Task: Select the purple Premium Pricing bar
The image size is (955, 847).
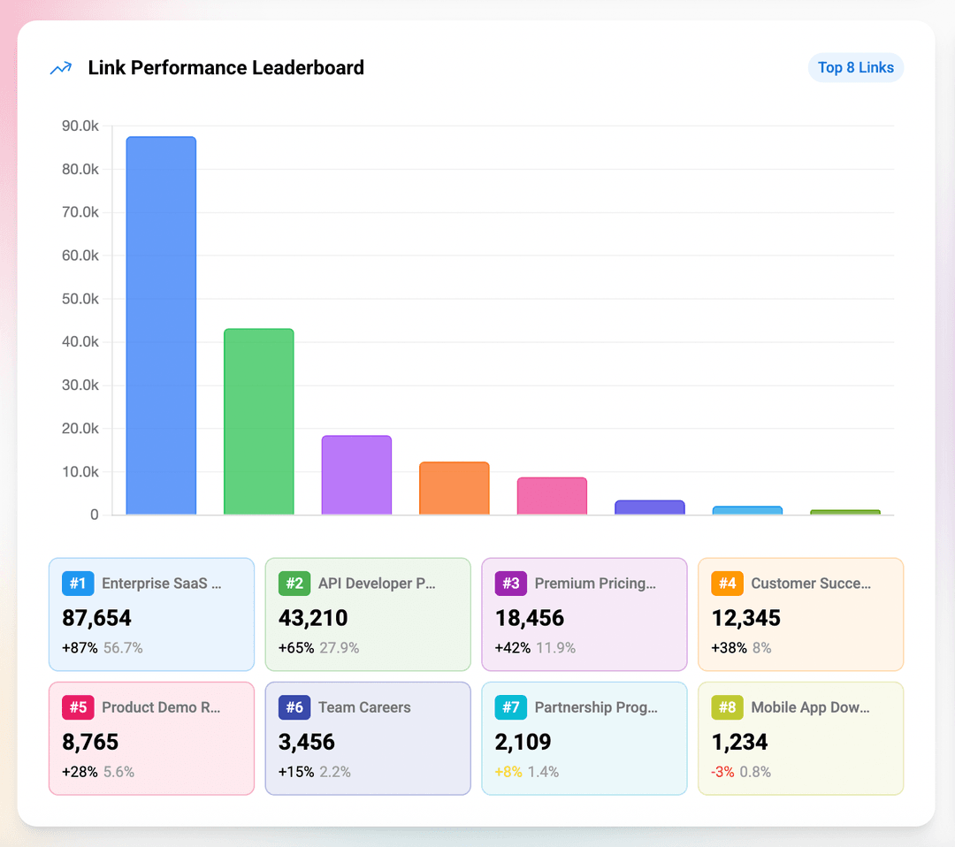Action: 356,473
